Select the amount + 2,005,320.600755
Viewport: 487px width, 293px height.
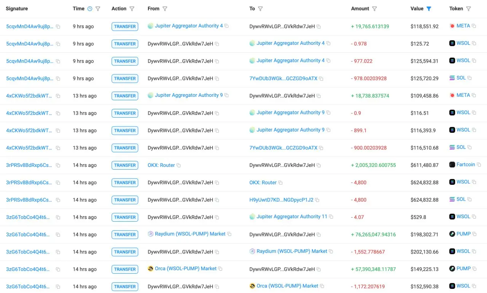[374, 165]
